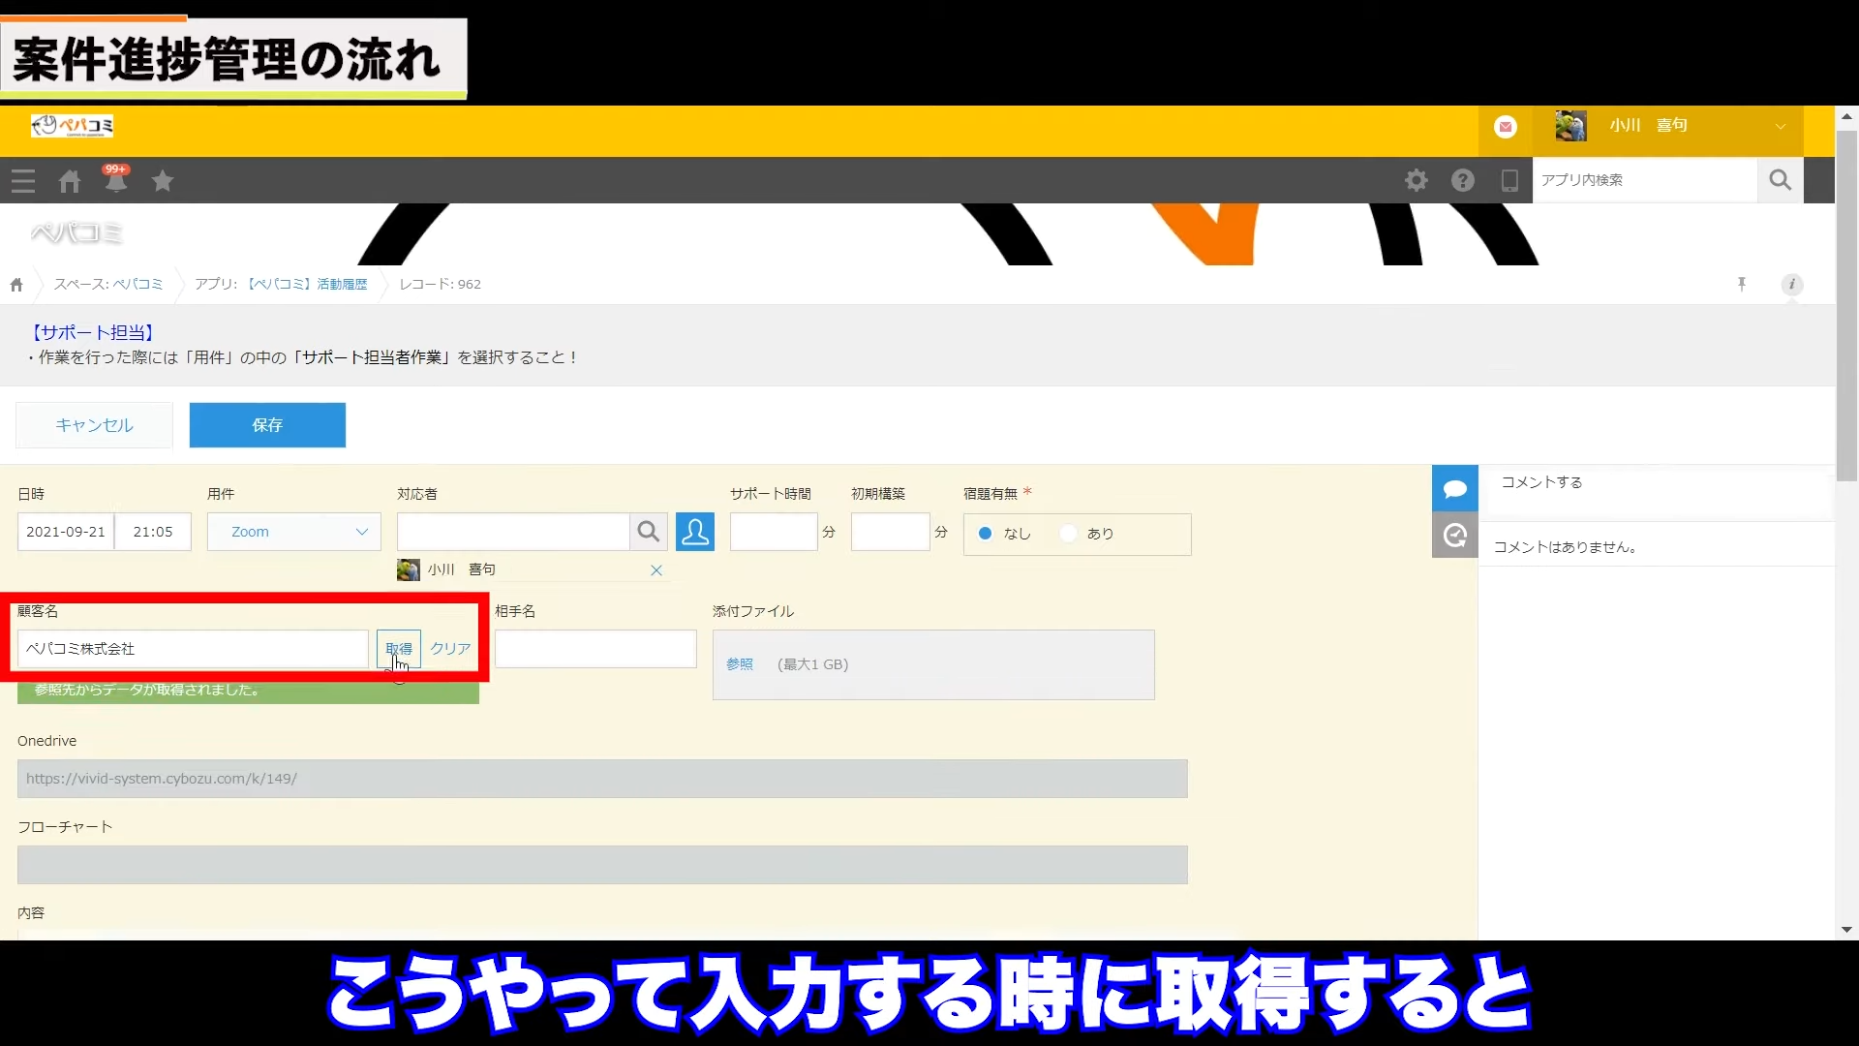This screenshot has height=1046, width=1859.
Task: Open the settings gear icon
Action: point(1417,180)
